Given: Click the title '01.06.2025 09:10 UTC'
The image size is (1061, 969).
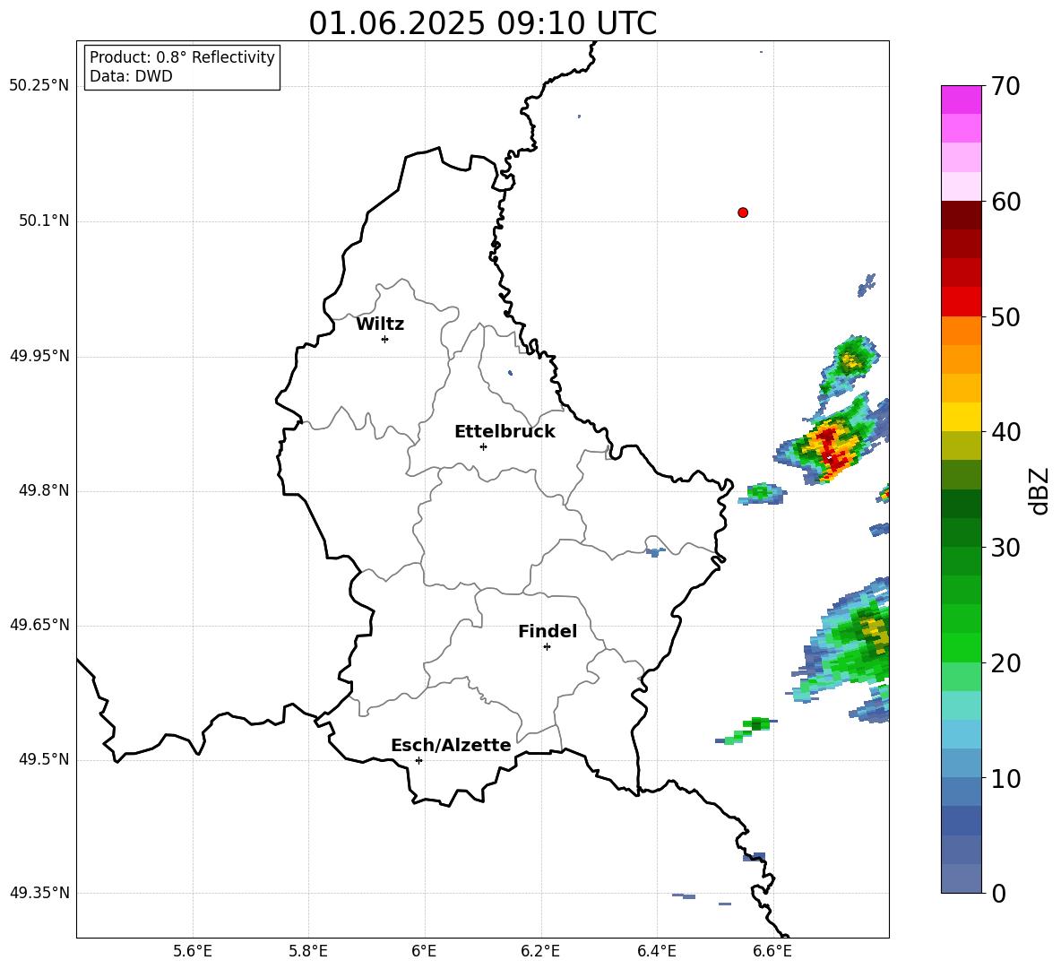Looking at the screenshot, I should point(482,23).
